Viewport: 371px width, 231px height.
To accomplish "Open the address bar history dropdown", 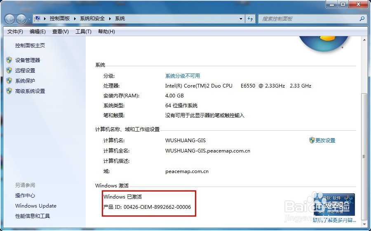I will [241, 18].
